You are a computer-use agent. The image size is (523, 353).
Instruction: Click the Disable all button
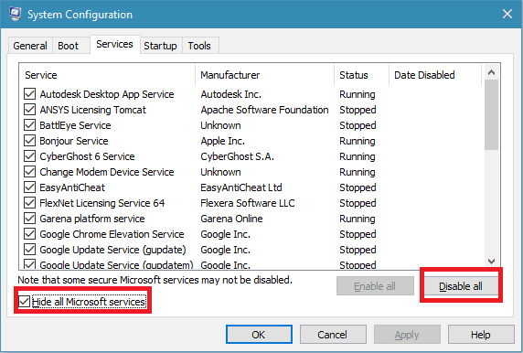[x=461, y=286]
